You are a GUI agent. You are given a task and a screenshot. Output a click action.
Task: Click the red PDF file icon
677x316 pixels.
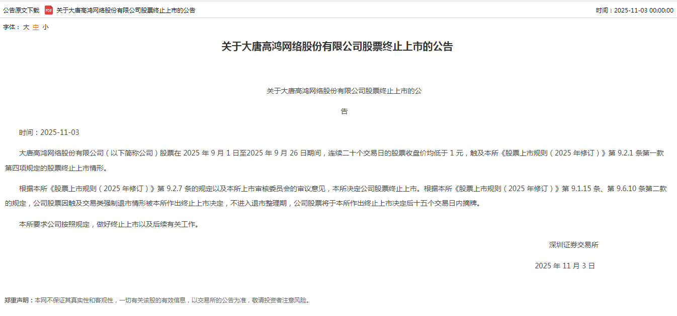tap(49, 10)
